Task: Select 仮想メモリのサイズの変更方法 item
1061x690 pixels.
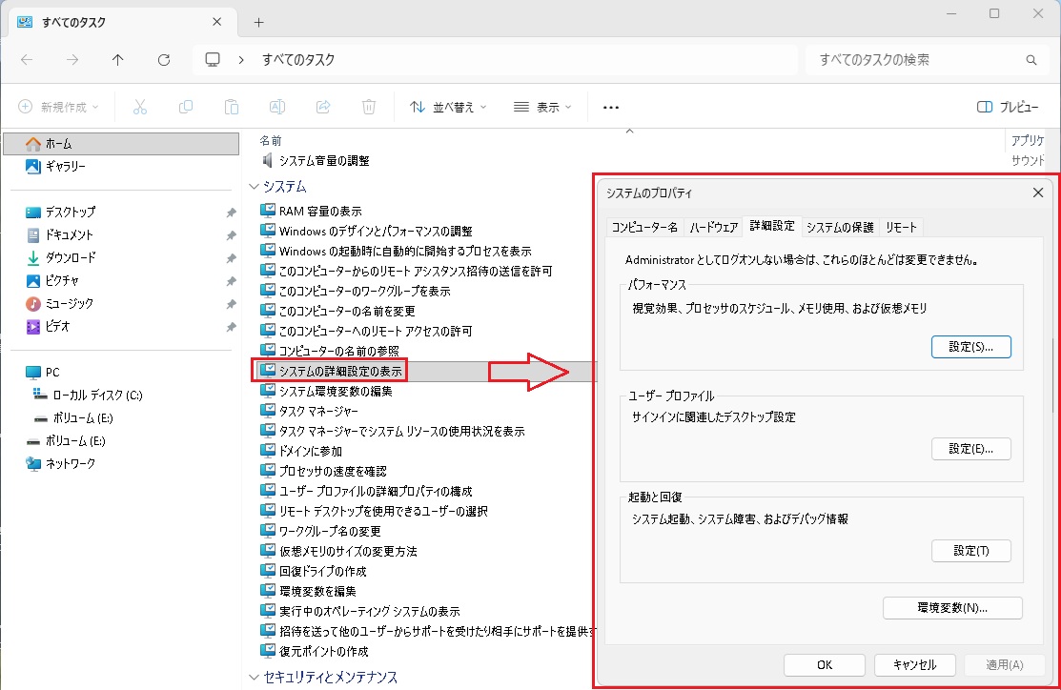Action: point(339,551)
